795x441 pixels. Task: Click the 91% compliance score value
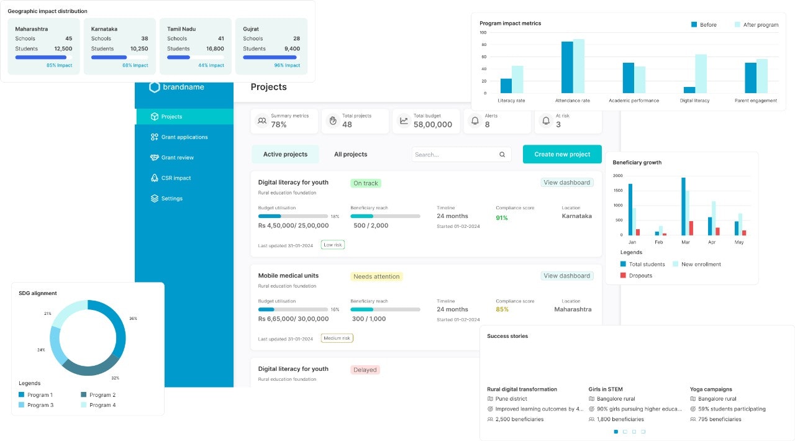pos(502,218)
